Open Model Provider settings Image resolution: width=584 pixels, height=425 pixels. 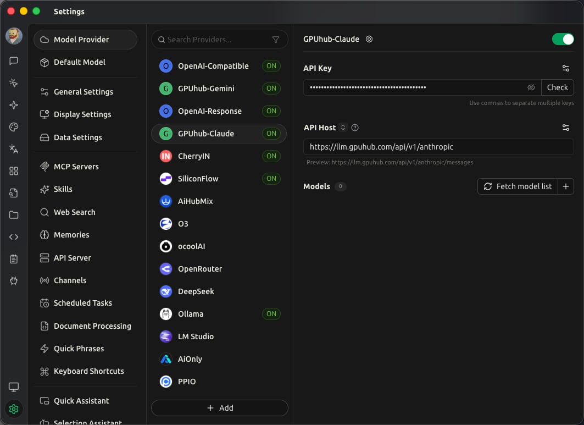point(85,40)
